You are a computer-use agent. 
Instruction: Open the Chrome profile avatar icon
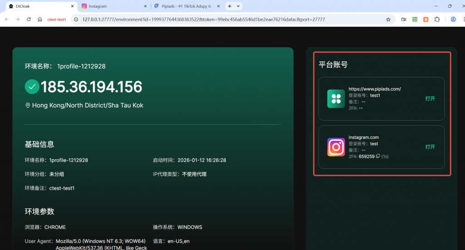(x=453, y=20)
